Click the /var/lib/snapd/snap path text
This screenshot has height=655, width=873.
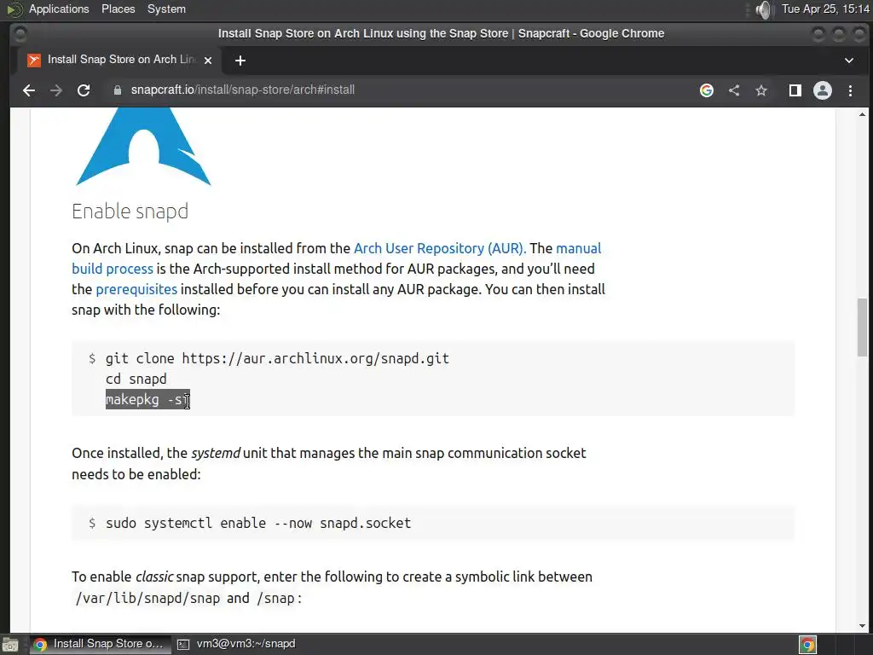tap(147, 598)
